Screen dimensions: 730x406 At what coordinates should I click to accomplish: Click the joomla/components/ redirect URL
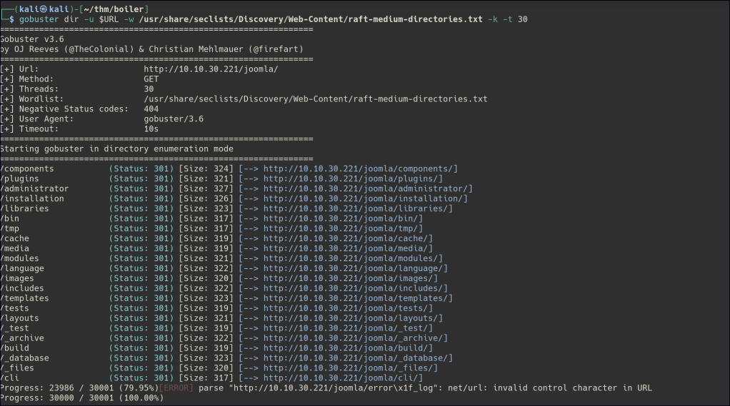click(x=360, y=168)
